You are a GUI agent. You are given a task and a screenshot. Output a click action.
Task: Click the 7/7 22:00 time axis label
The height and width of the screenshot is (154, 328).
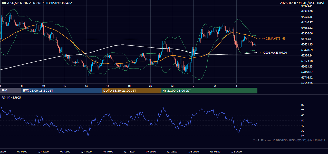click(172, 152)
